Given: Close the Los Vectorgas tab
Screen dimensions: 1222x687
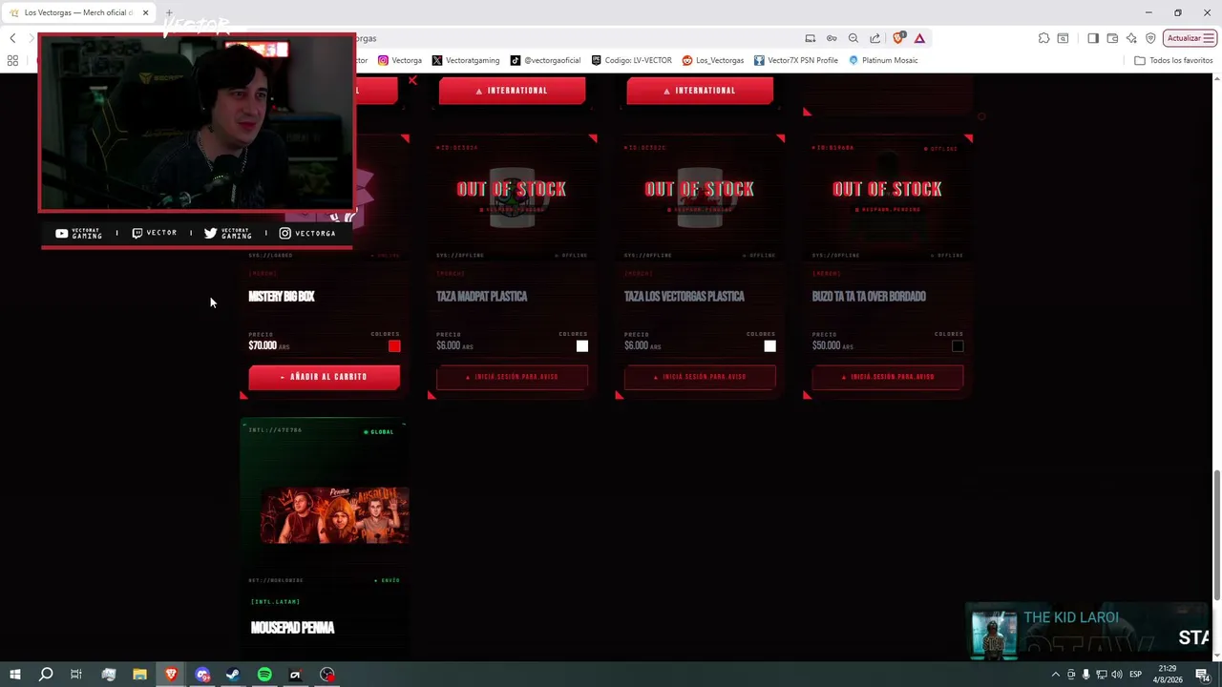Looking at the screenshot, I should 145,13.
